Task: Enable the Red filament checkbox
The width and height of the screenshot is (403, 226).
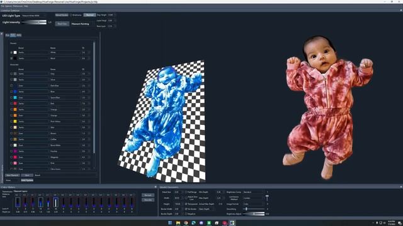Action: 11,104
